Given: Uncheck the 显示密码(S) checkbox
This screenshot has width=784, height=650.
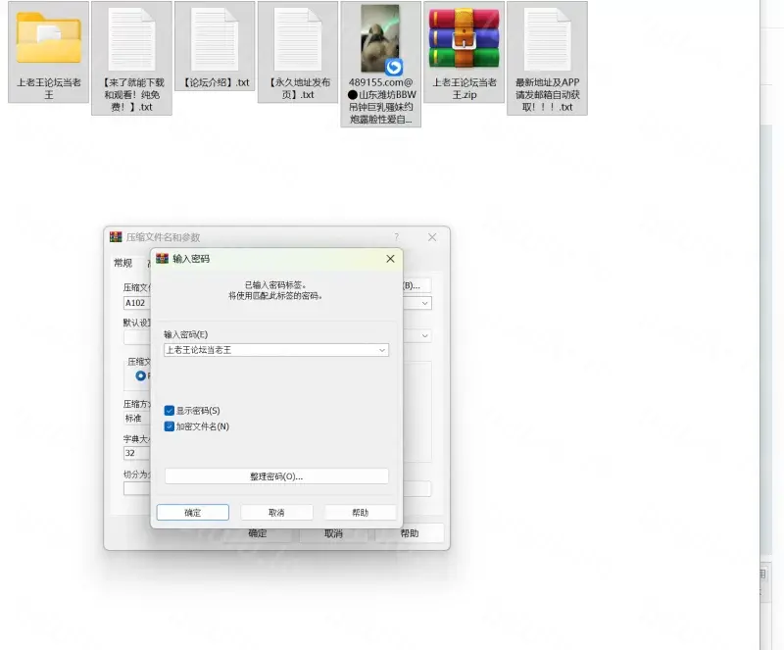Looking at the screenshot, I should [170, 411].
